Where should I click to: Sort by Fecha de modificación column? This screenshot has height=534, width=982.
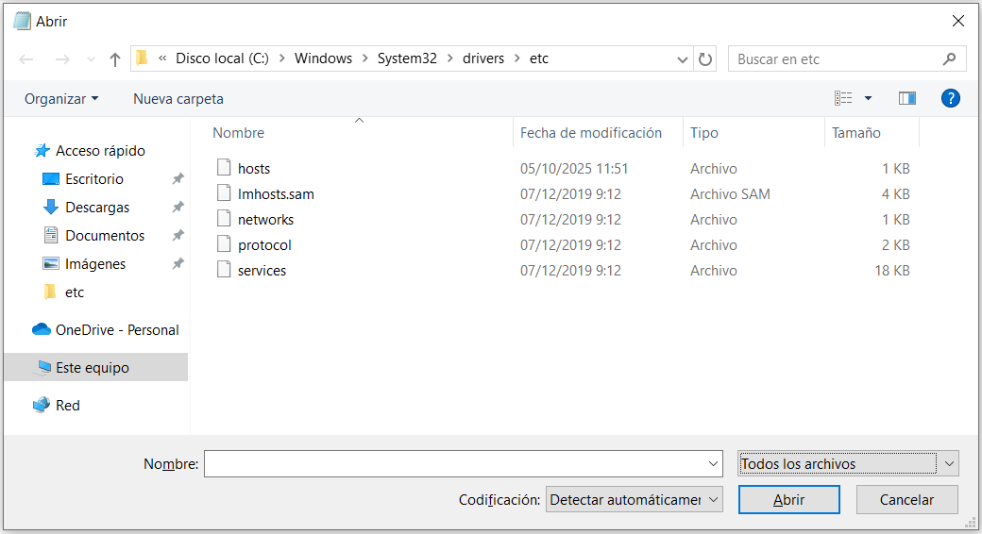click(x=590, y=133)
